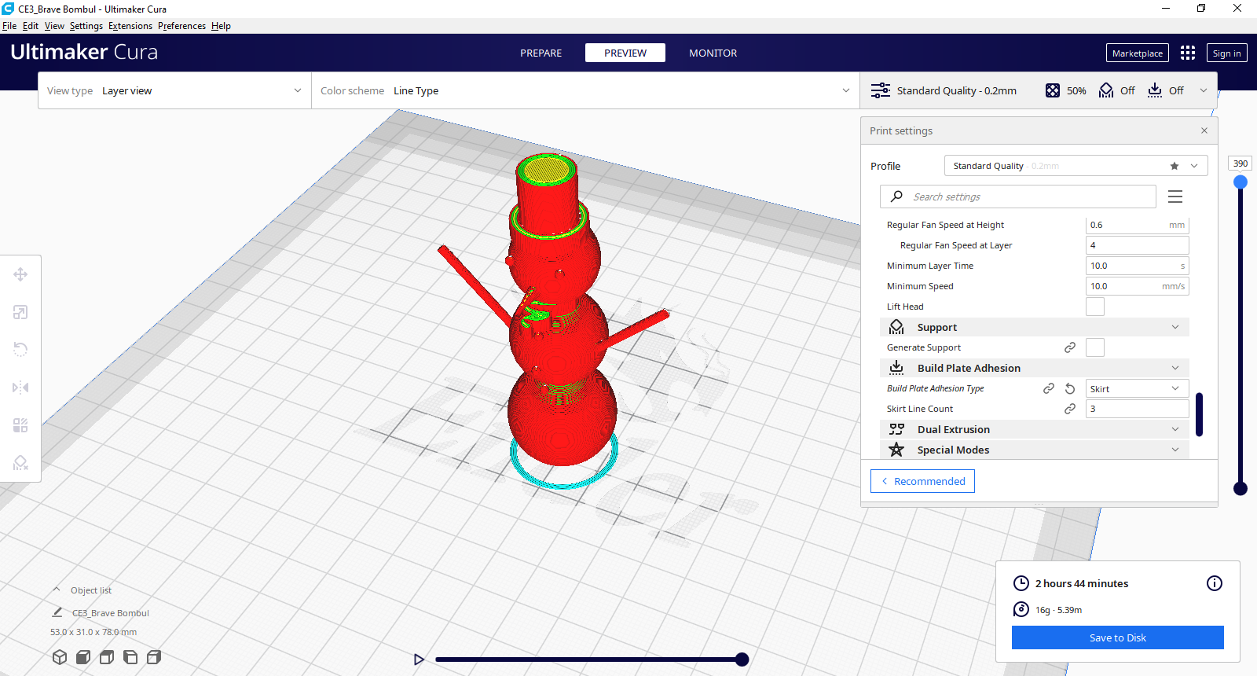The height and width of the screenshot is (676, 1257).
Task: Click link icon beside Skirt Line Count
Action: point(1070,409)
